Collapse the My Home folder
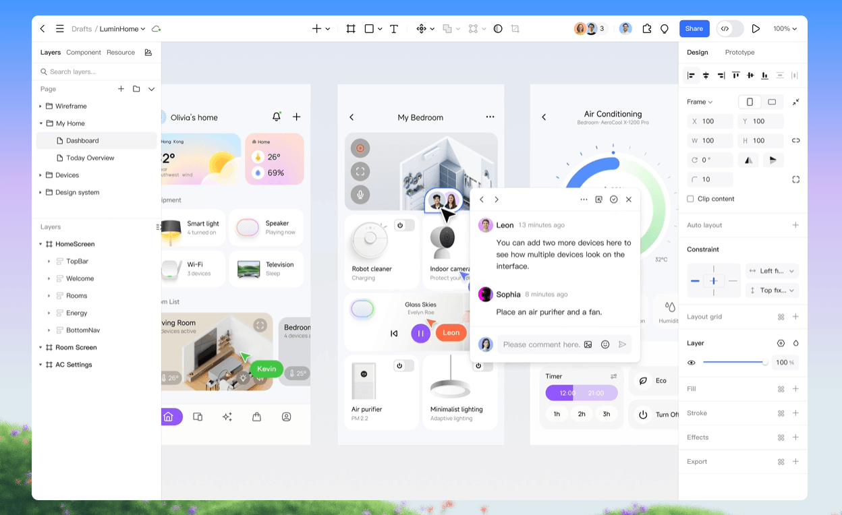Screen dimensions: 842x515 pyautogui.click(x=40, y=123)
